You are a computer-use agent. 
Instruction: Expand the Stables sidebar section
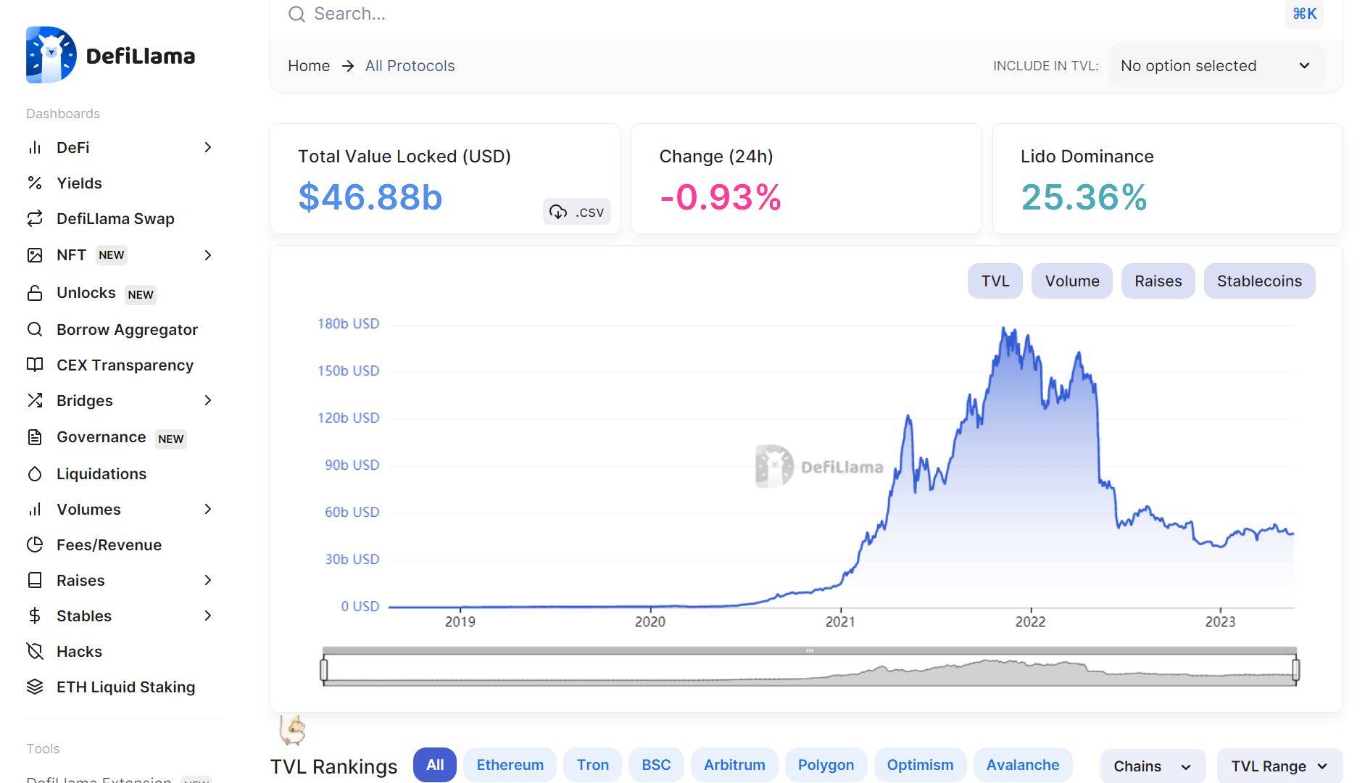pyautogui.click(x=208, y=616)
